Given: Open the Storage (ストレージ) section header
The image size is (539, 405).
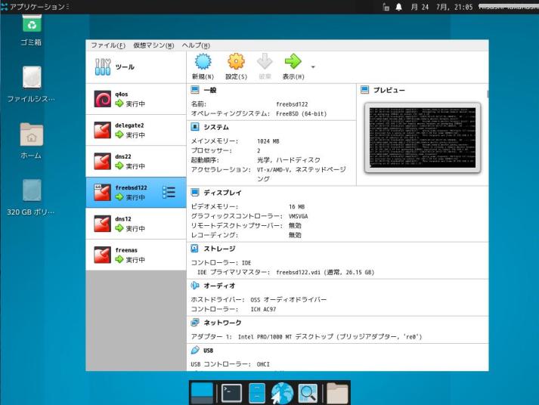Looking at the screenshot, I should click(219, 249).
